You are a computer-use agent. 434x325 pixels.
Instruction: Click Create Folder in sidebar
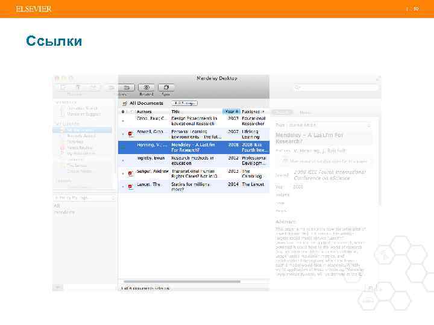coord(80,172)
